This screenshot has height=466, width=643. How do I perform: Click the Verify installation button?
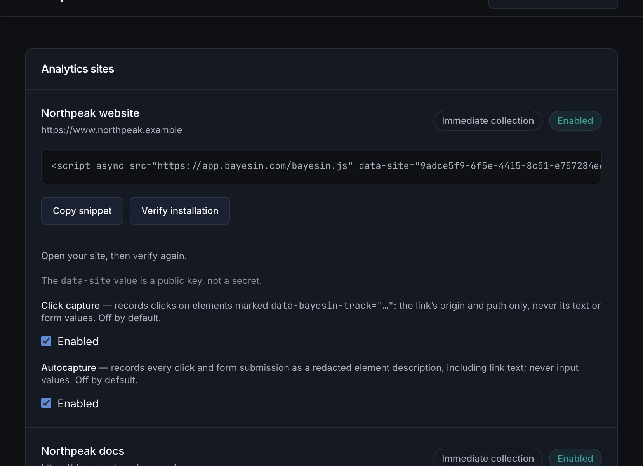click(180, 211)
